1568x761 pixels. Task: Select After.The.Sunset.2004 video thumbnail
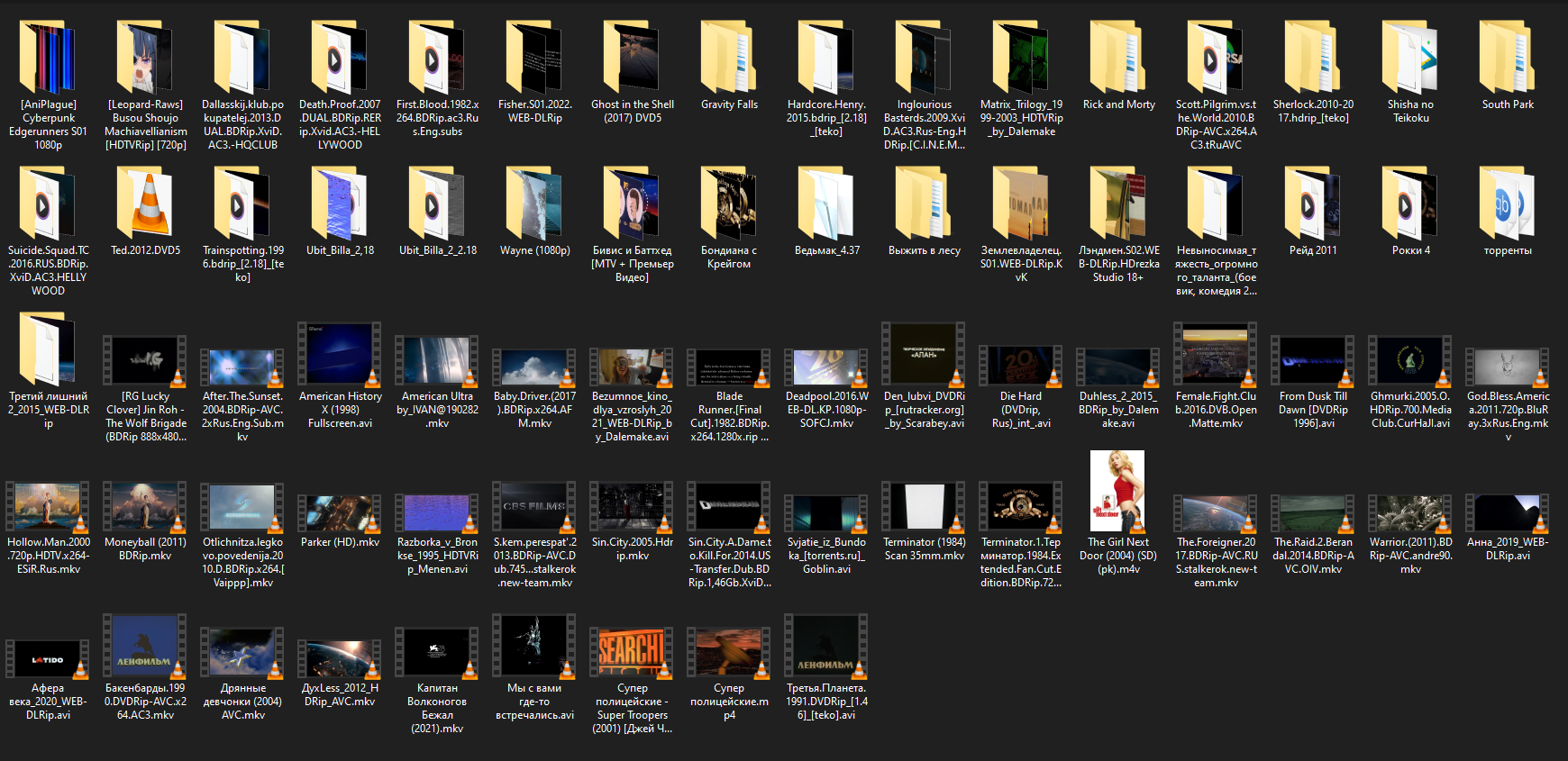tap(242, 367)
